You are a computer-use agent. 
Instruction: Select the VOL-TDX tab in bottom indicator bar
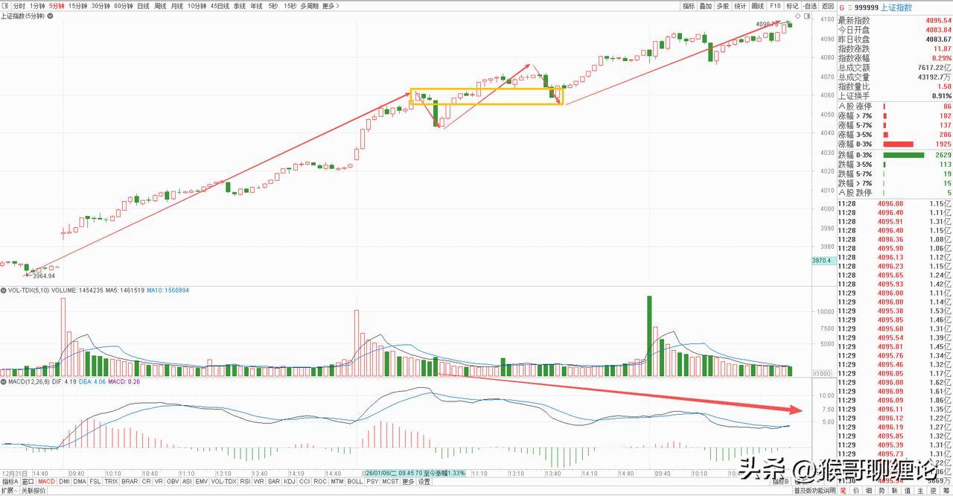point(223,481)
